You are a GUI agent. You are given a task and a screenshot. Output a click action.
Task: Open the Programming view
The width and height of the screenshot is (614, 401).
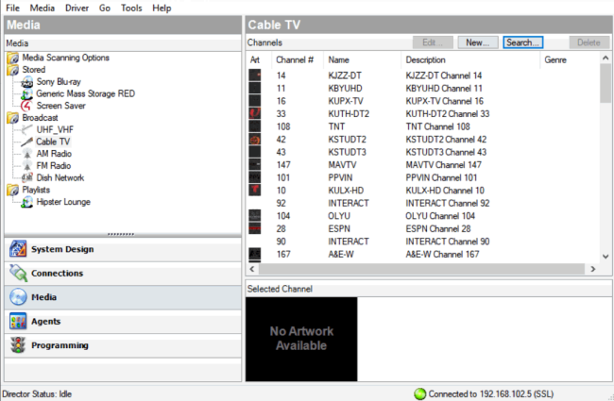point(123,345)
